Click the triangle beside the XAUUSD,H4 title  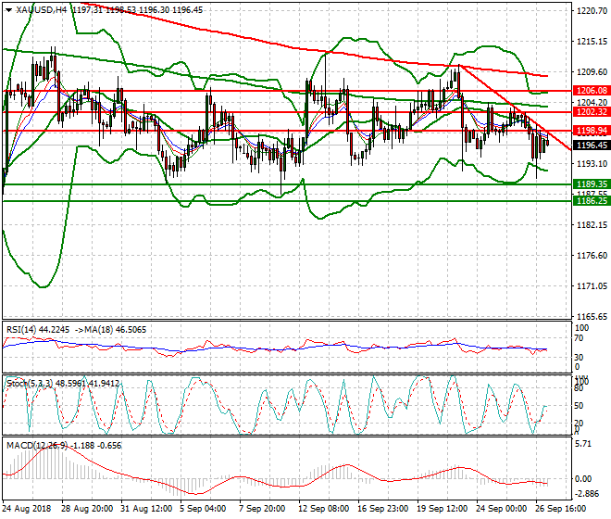(x=8, y=10)
